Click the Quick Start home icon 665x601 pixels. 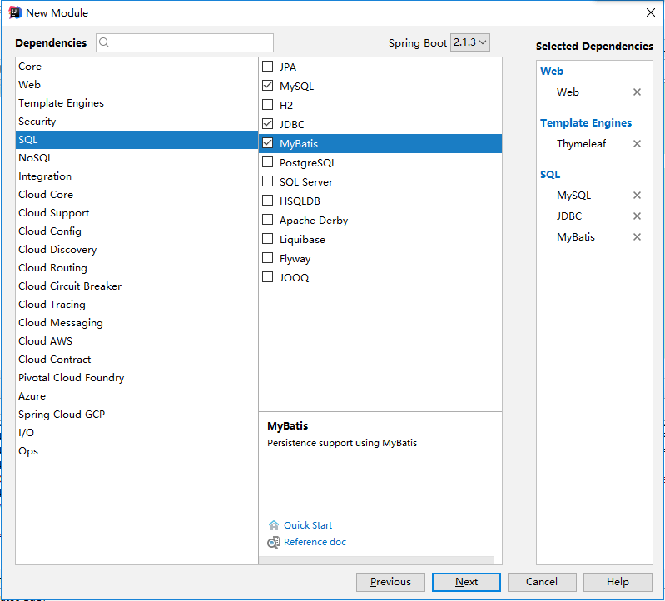[x=274, y=525]
